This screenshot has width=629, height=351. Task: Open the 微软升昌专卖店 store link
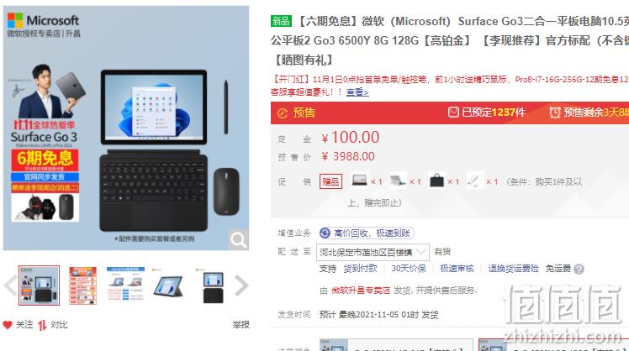point(361,291)
